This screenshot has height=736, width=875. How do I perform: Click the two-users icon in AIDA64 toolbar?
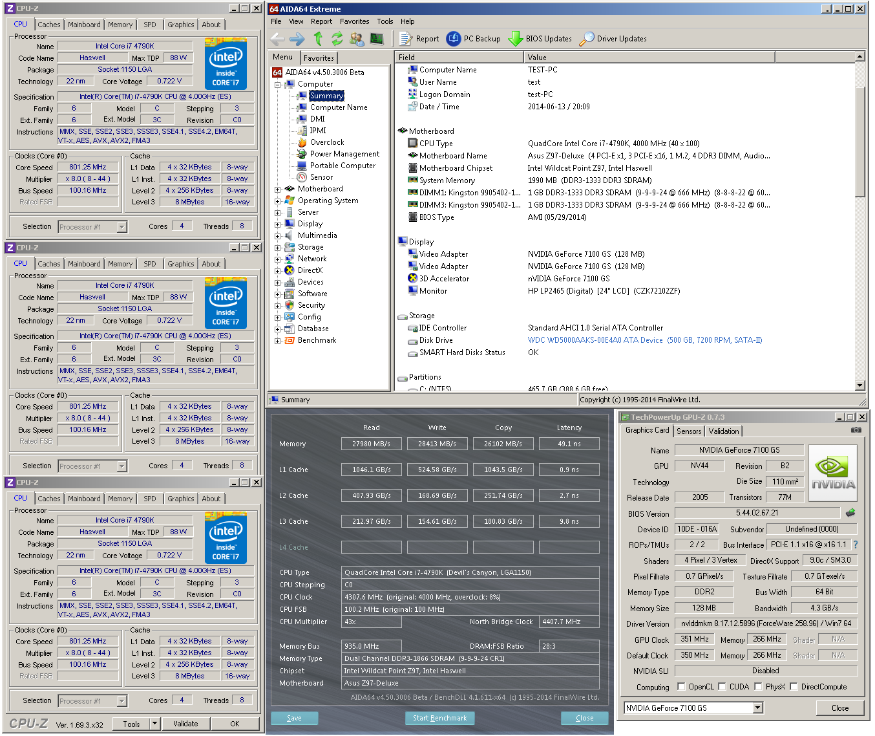tap(357, 39)
